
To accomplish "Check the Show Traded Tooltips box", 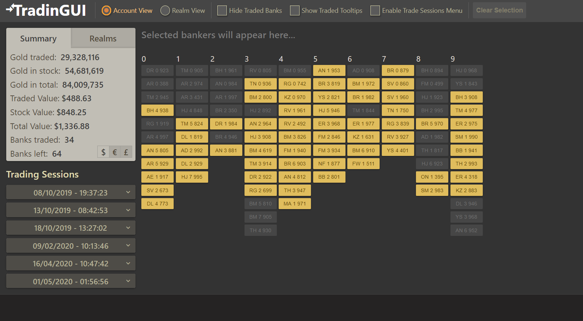I will pos(294,11).
